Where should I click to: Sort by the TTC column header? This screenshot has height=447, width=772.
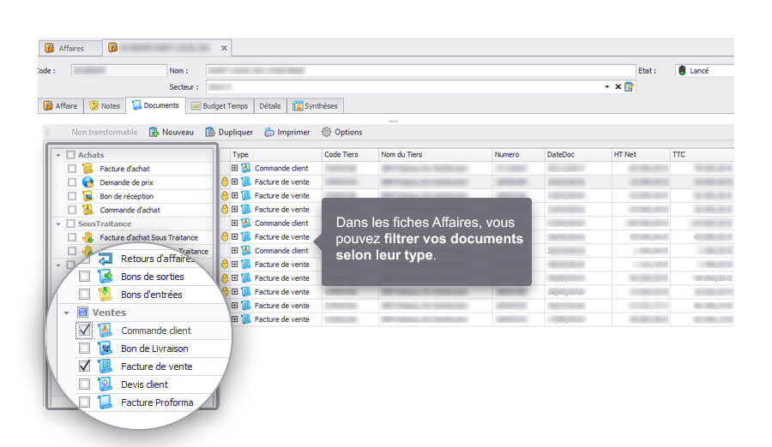[x=702, y=154]
